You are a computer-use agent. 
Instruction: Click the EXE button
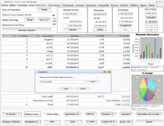[73, 122]
